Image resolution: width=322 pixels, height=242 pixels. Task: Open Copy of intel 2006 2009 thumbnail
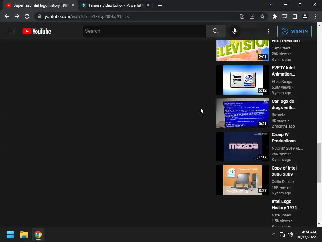(243, 180)
